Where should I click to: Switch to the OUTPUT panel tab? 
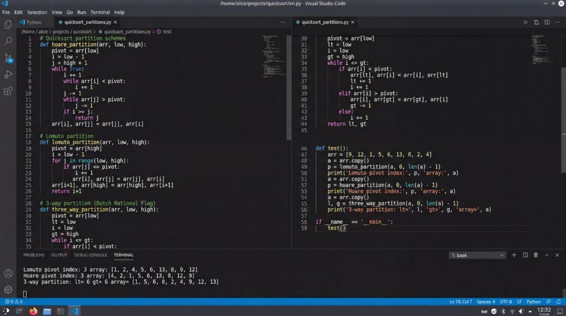(59, 255)
